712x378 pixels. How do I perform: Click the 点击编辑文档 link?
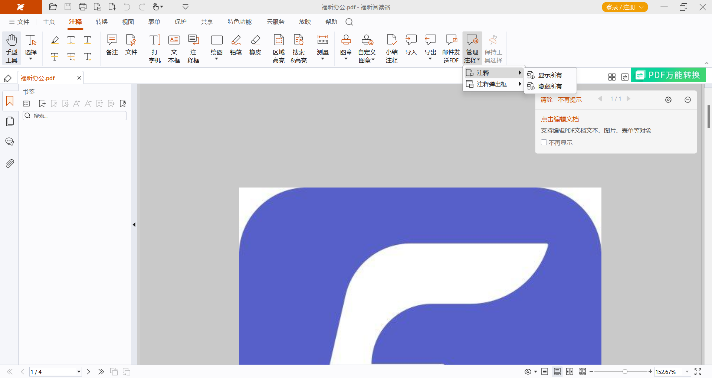pyautogui.click(x=560, y=119)
